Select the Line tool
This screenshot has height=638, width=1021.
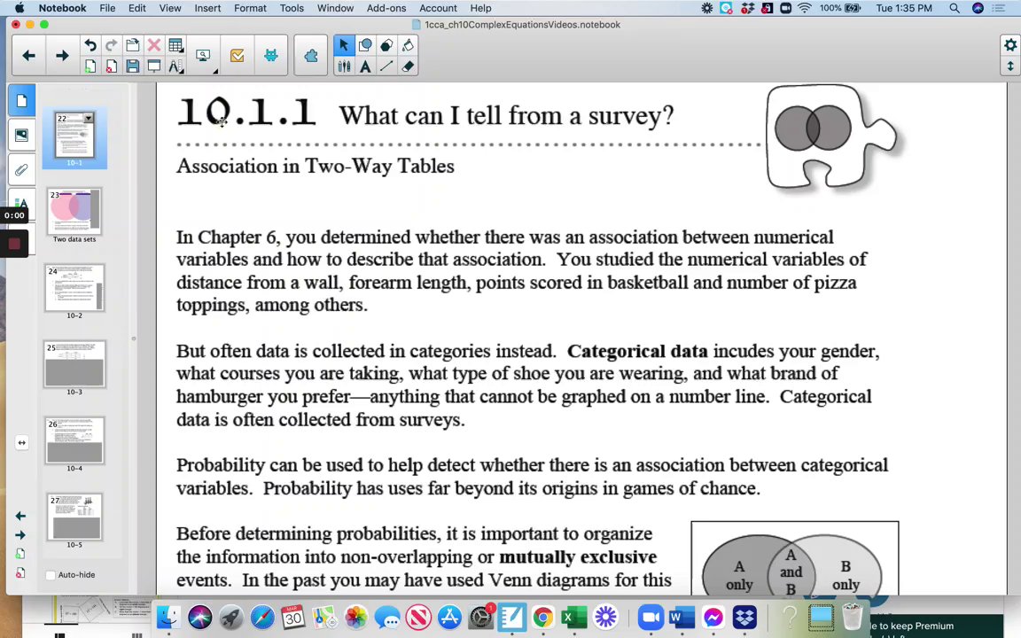coord(386,66)
